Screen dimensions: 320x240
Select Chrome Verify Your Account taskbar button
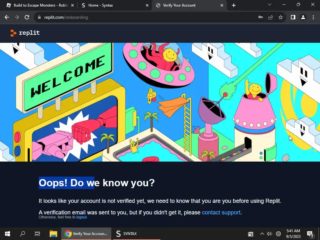tap(86, 234)
